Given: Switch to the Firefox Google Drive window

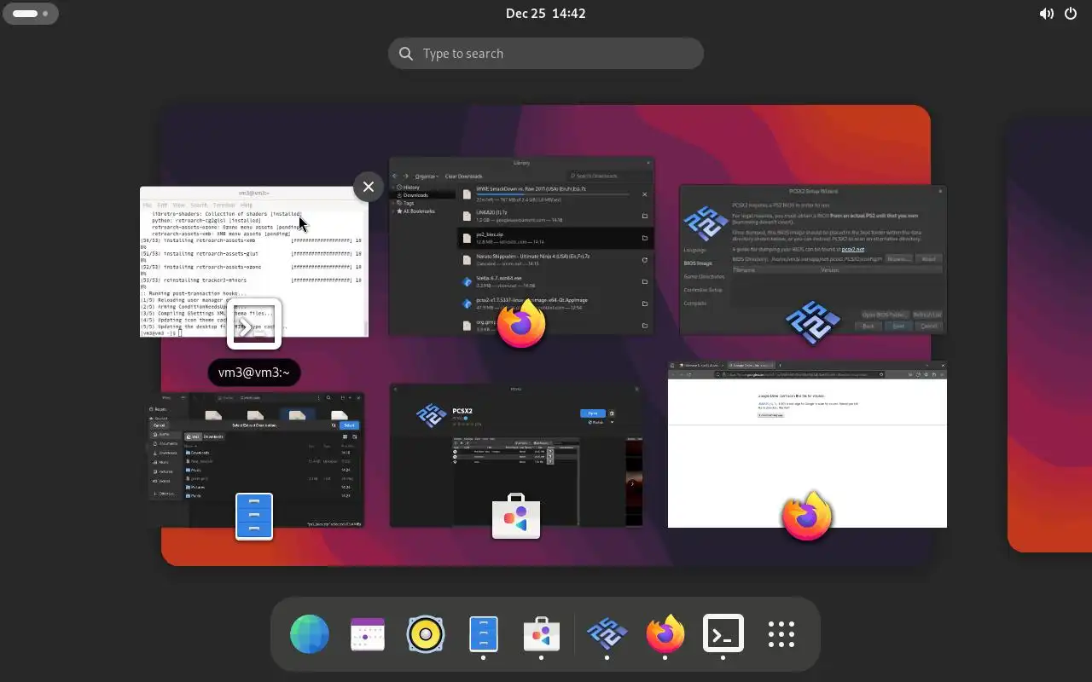Looking at the screenshot, I should click(807, 444).
